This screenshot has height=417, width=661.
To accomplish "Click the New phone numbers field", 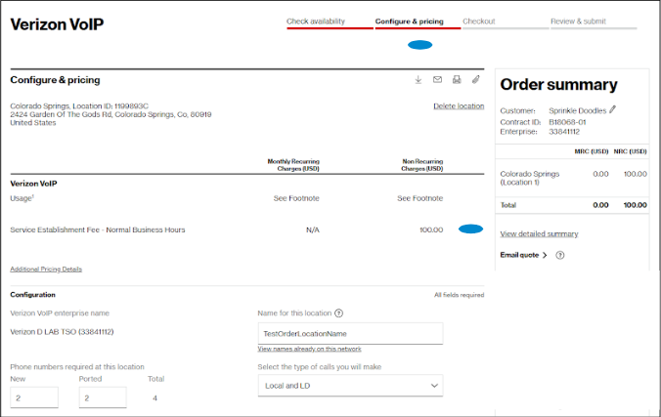I will 34,397.
